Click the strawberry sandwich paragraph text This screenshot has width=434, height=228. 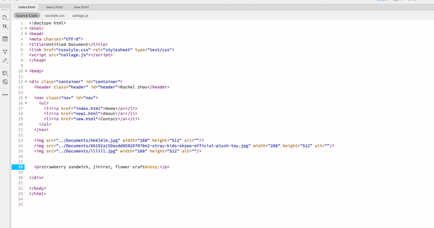tap(93, 167)
